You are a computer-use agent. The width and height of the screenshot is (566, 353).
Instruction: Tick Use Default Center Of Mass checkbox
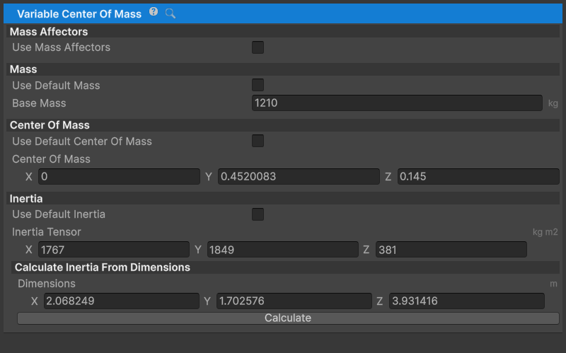[x=258, y=141]
